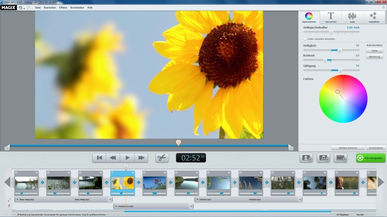Screen dimensions: 387x217
Task: Click the add music import icon
Action: (x=323, y=158)
